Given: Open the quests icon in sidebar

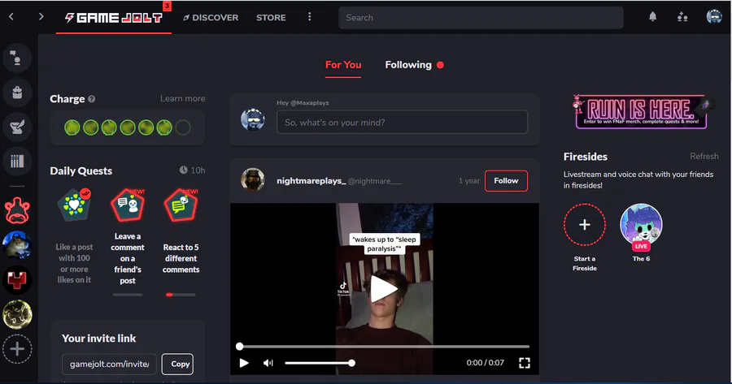Looking at the screenshot, I should click(x=17, y=127).
